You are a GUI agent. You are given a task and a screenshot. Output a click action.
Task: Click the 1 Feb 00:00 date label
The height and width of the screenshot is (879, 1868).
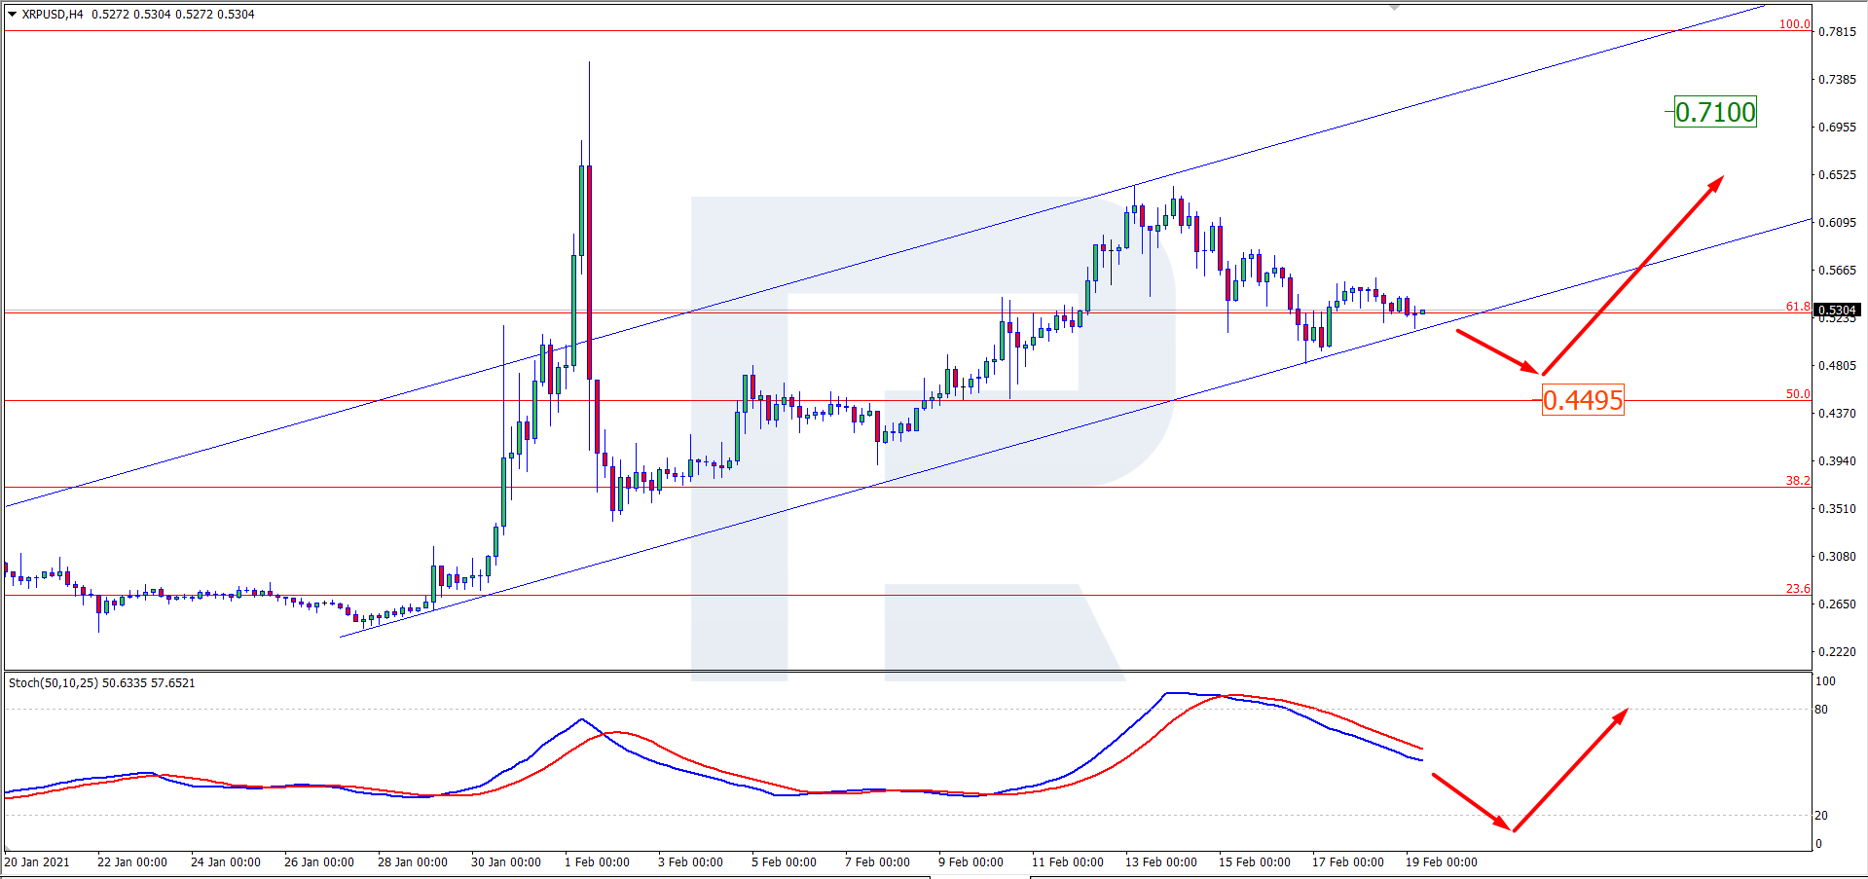coord(597,862)
